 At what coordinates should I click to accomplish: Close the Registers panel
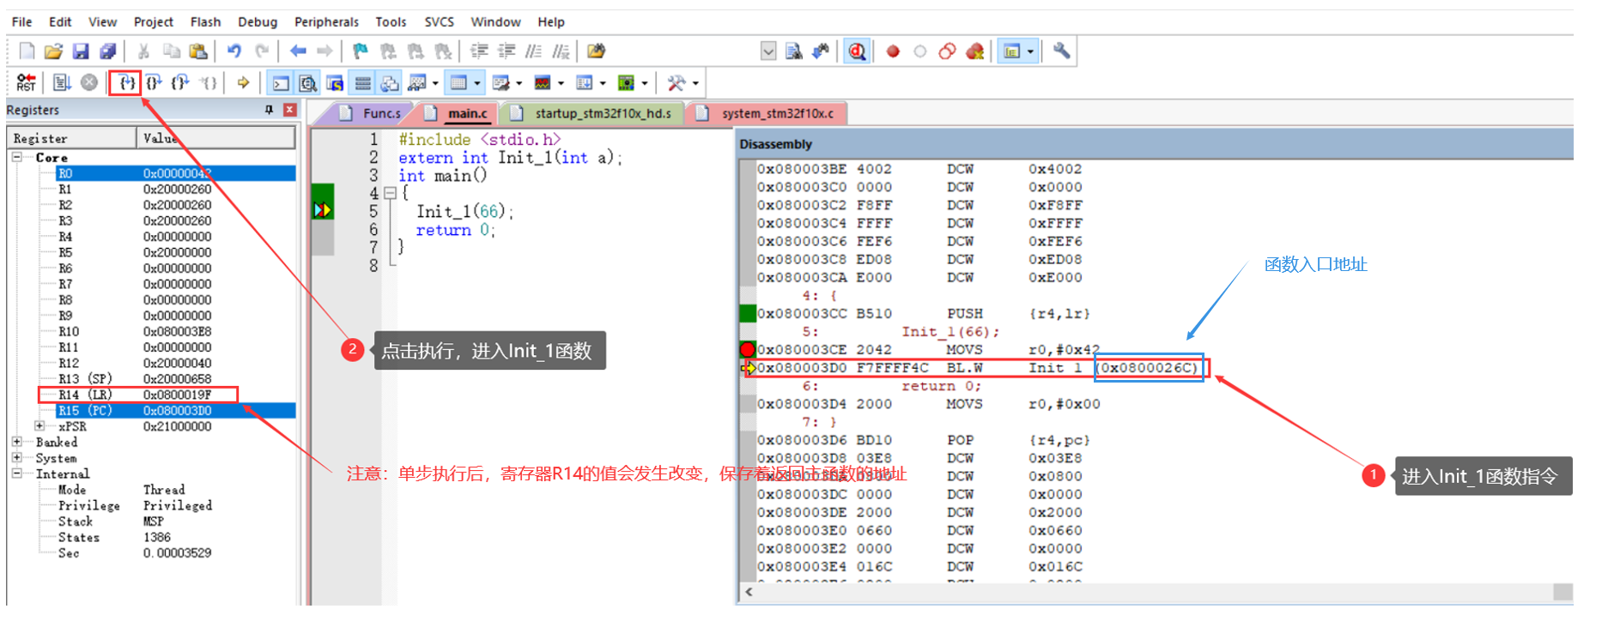tap(289, 110)
